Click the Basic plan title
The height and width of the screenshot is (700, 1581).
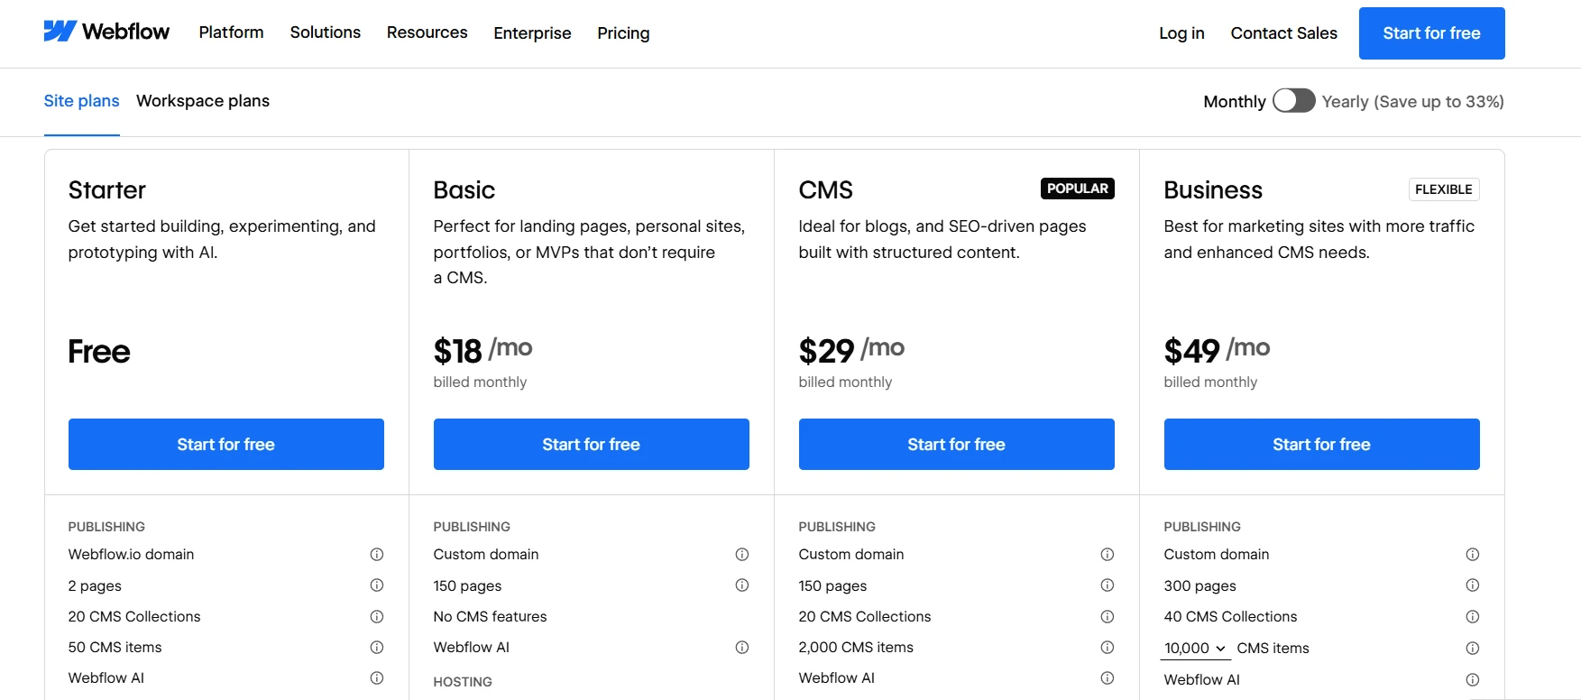click(x=464, y=189)
